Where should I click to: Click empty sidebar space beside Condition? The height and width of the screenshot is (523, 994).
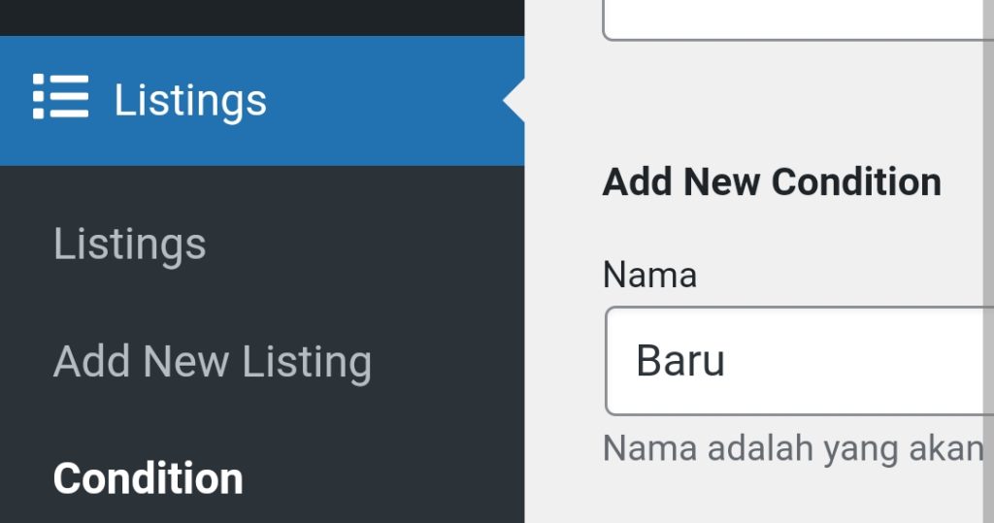pos(388,478)
